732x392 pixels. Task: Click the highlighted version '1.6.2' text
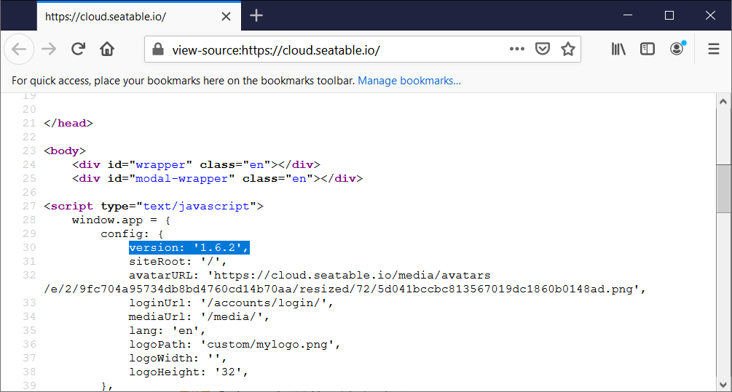189,248
